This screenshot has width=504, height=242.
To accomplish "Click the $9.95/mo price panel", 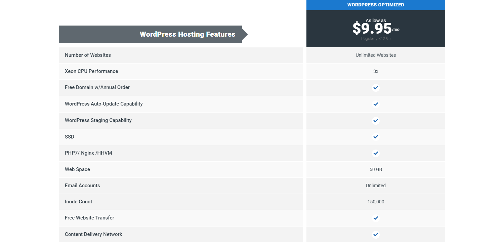I will tap(376, 29).
